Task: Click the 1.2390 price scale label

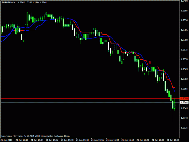Action: pyautogui.click(x=184, y=20)
